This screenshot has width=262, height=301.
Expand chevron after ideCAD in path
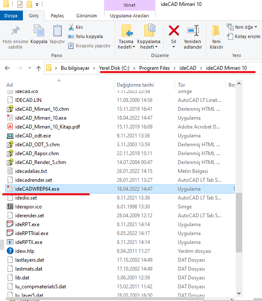[x=201, y=68]
